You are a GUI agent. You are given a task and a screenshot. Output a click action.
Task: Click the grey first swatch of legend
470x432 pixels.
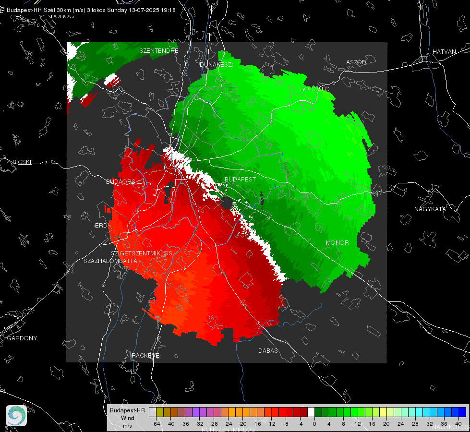(153, 412)
